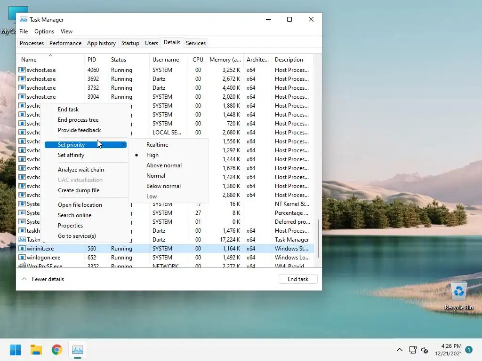Set priority to Realtime

pyautogui.click(x=157, y=145)
